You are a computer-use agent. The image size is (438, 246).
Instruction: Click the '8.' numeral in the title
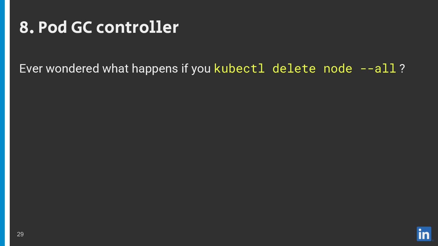(x=27, y=27)
